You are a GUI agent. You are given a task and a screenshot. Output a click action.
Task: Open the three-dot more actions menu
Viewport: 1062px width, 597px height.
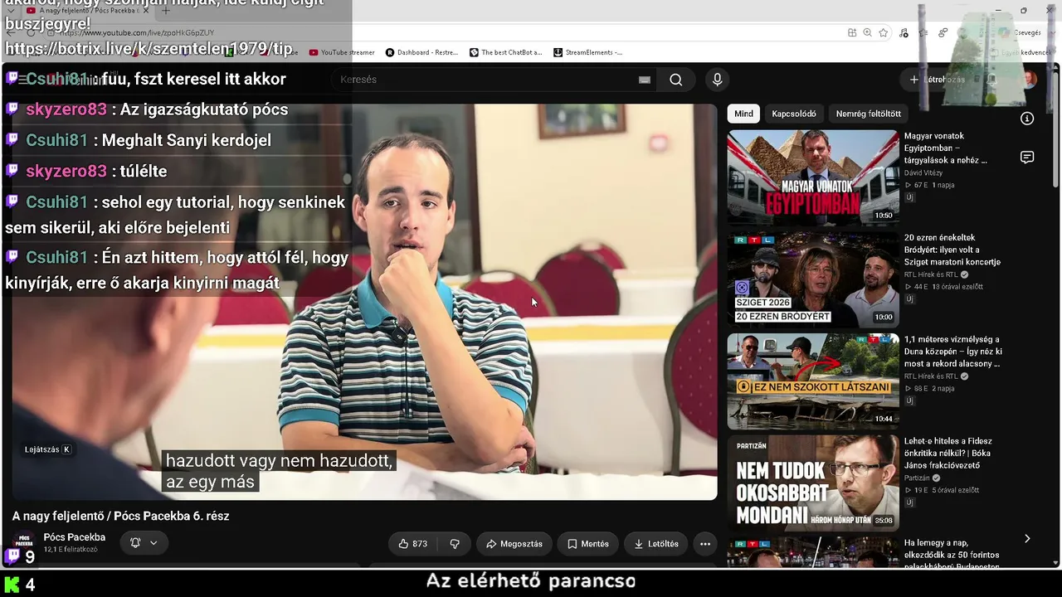pyautogui.click(x=705, y=544)
